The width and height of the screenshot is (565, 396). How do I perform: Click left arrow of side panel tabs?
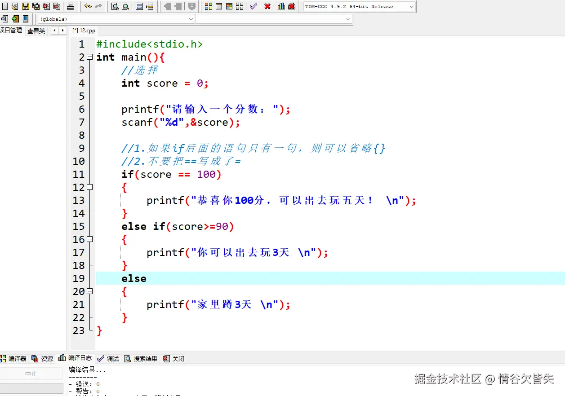pos(55,31)
